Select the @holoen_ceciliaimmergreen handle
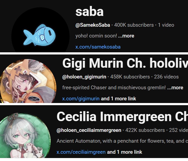The height and width of the screenshot is (161, 188). pyautogui.click(x=89, y=130)
